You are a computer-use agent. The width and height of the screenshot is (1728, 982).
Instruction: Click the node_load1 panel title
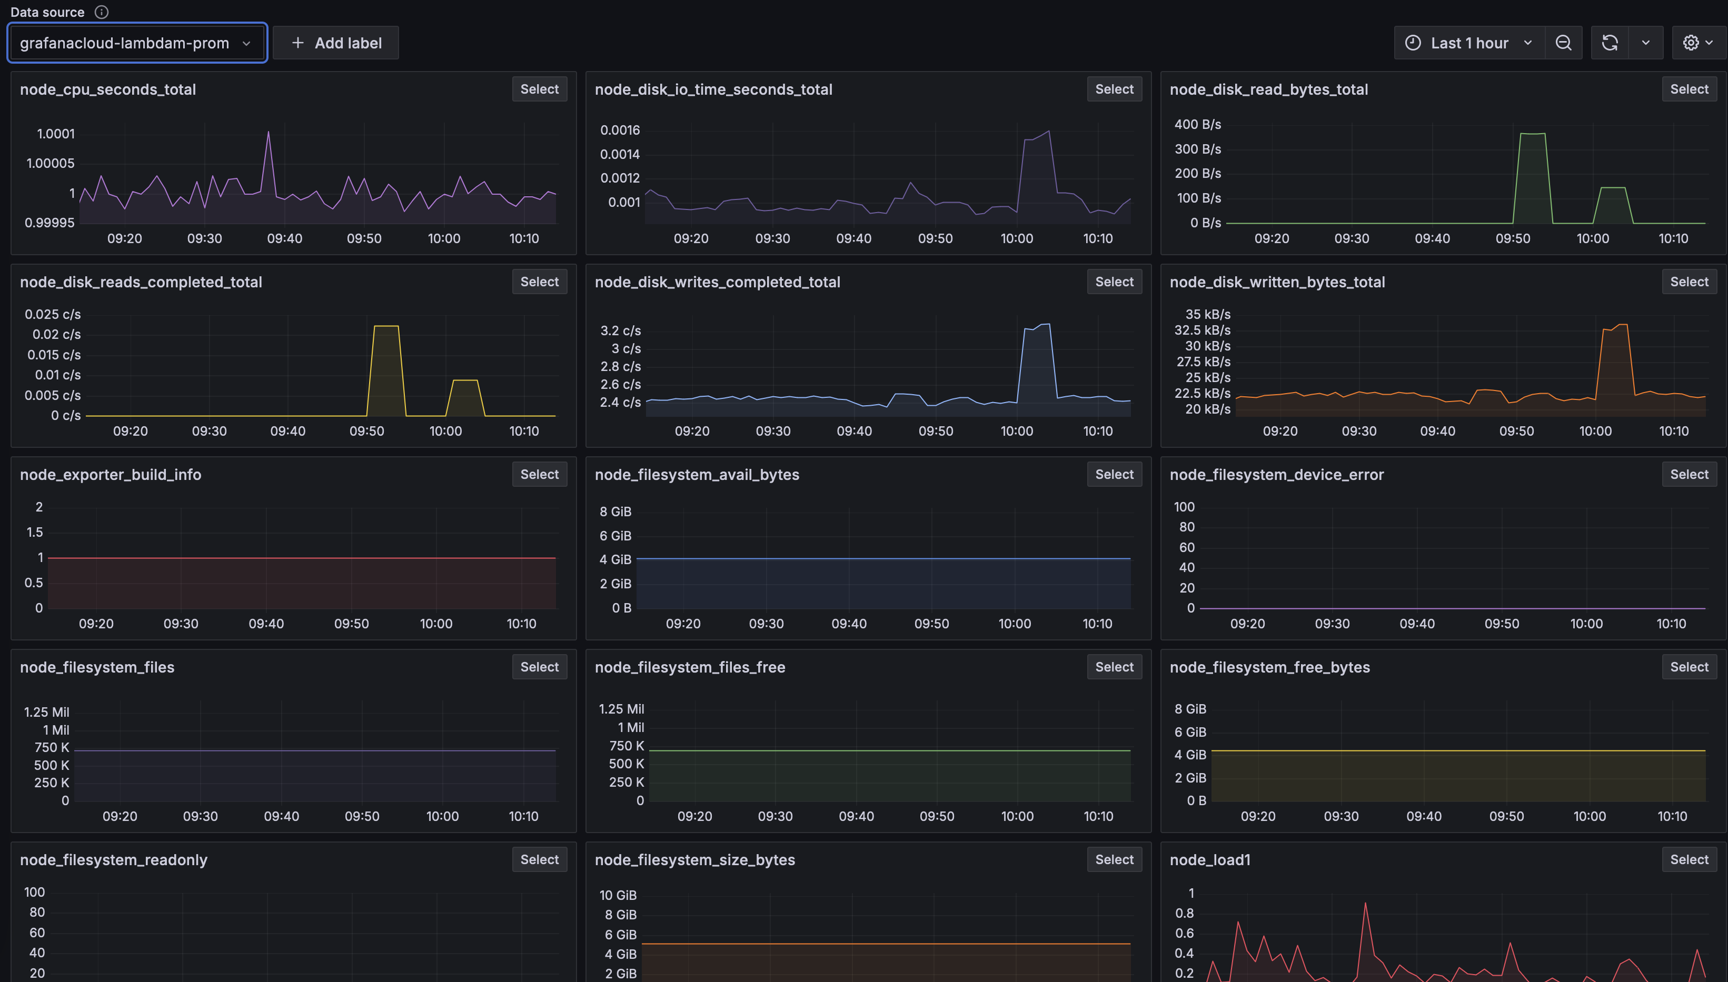[x=1210, y=859]
